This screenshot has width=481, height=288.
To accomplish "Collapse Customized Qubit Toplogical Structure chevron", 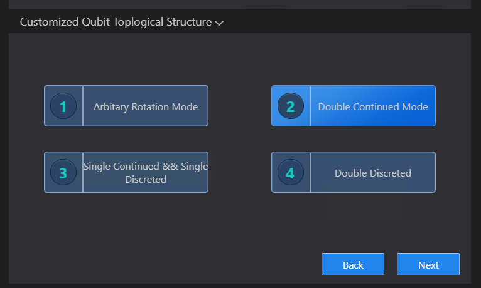I will (219, 23).
